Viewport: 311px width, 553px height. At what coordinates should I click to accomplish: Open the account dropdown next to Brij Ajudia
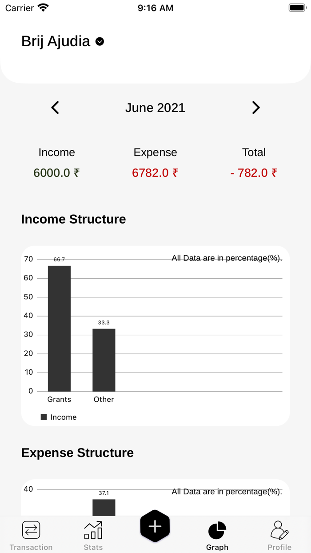99,42
